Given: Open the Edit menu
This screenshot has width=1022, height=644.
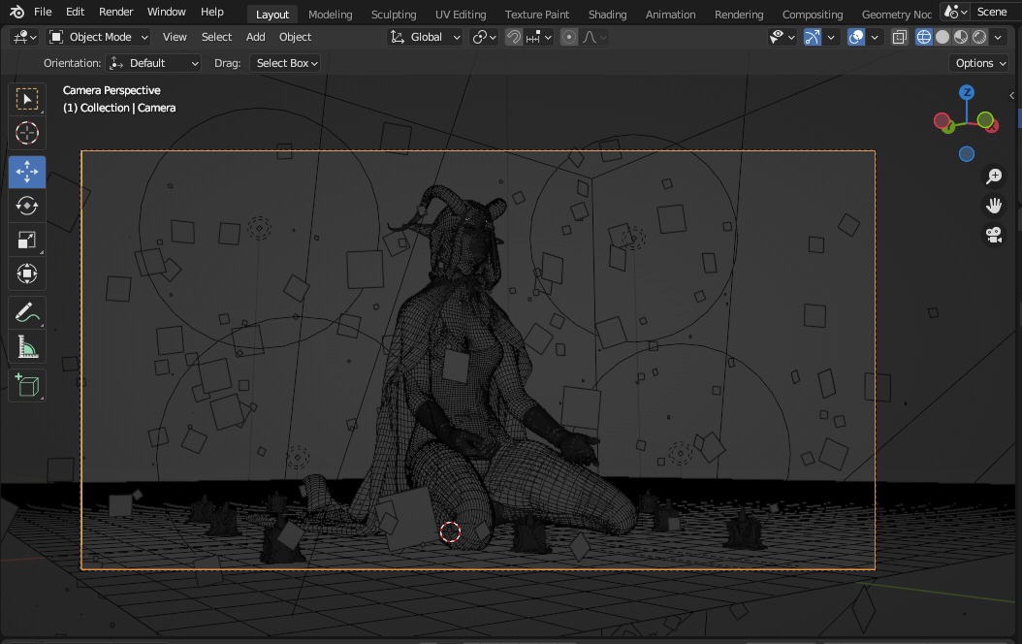Looking at the screenshot, I should [x=75, y=12].
